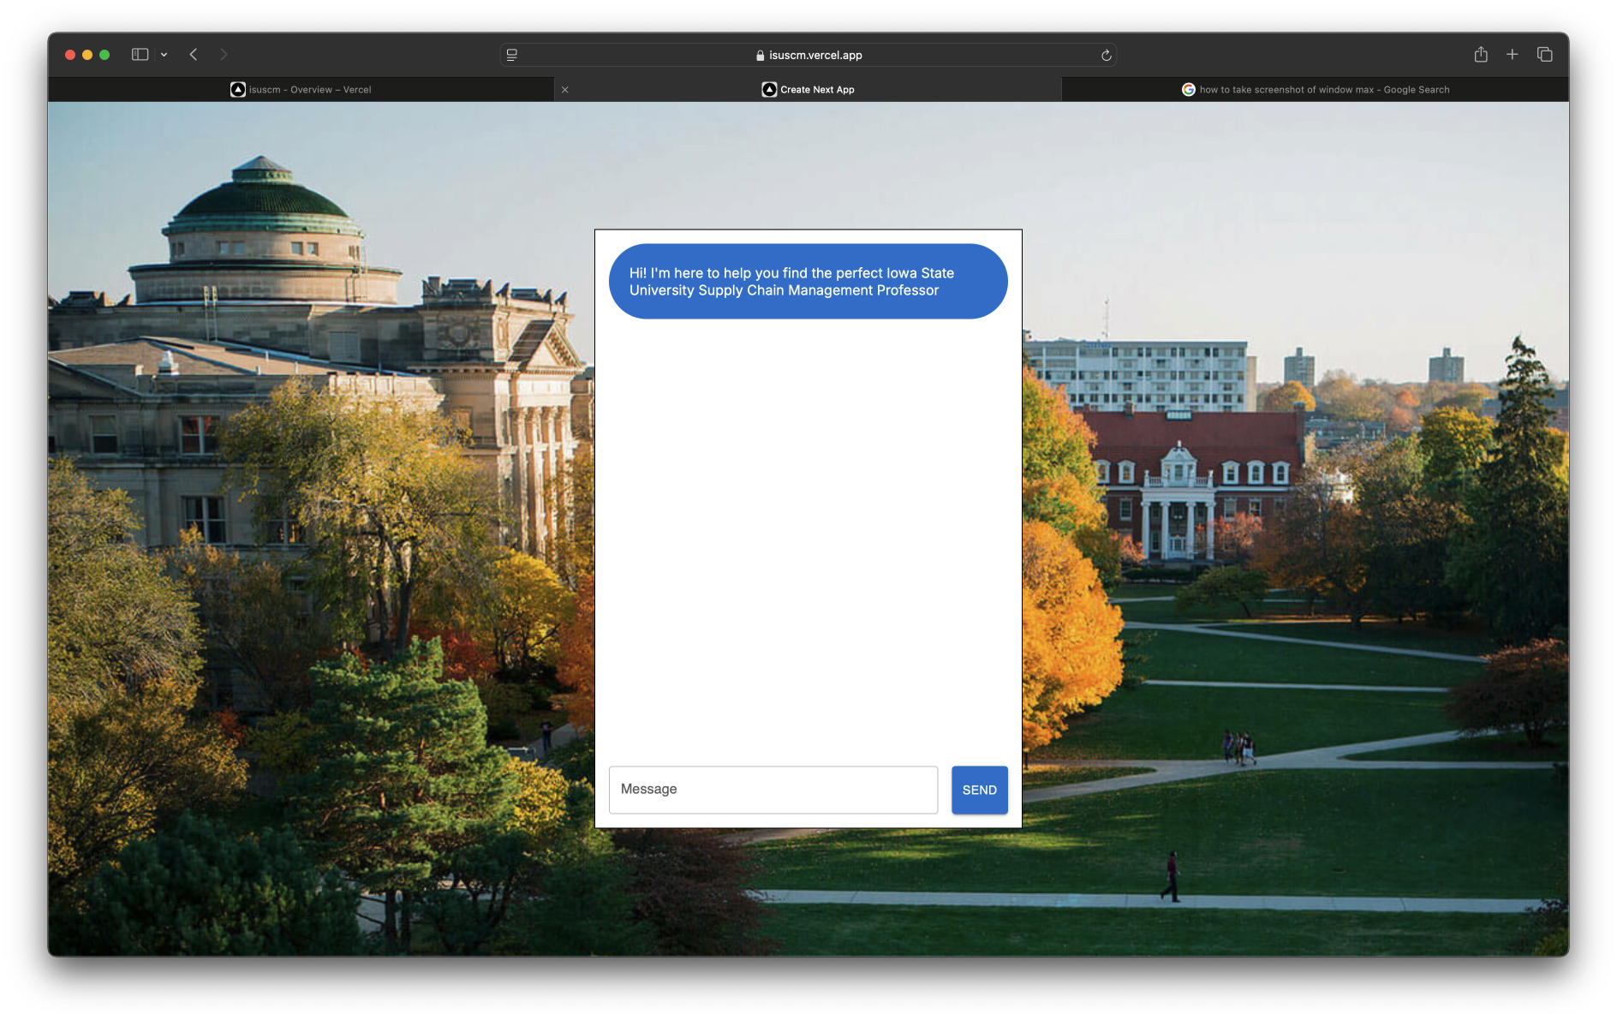Switch to the Google Search tab
The width and height of the screenshot is (1617, 1020).
pyautogui.click(x=1315, y=90)
